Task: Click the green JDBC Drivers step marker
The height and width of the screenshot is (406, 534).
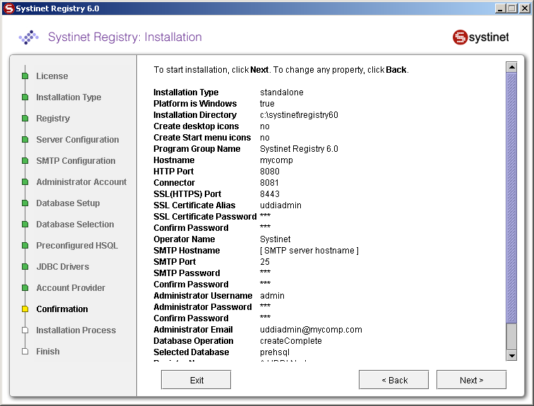Action: 25,266
